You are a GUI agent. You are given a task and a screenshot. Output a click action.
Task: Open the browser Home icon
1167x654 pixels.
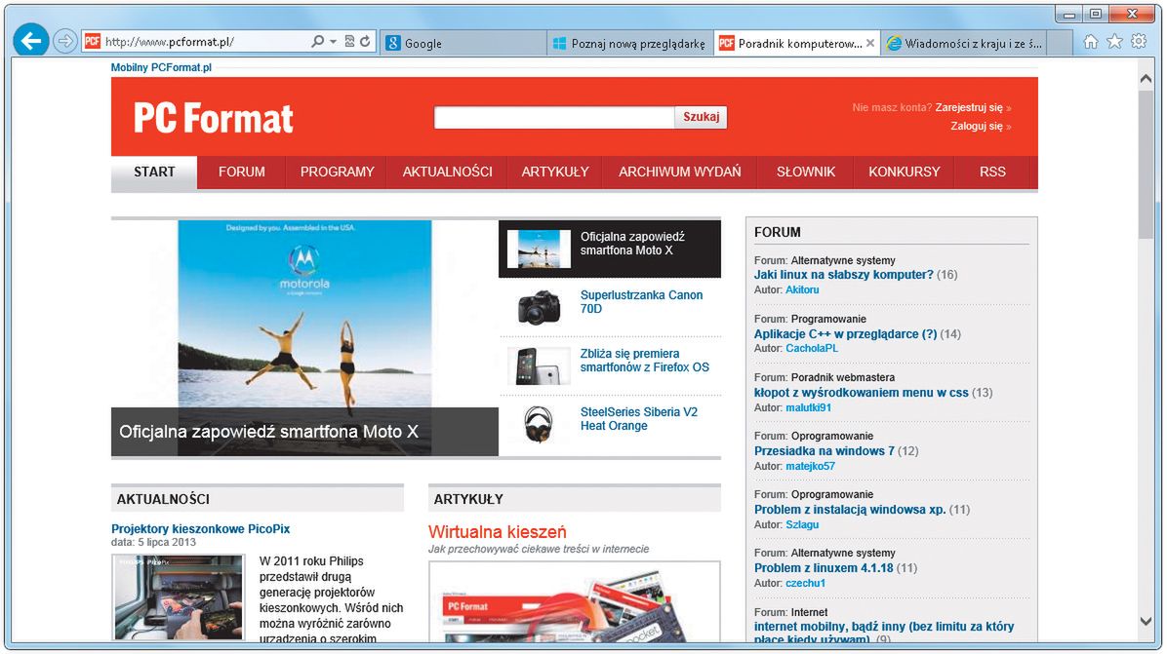point(1090,42)
